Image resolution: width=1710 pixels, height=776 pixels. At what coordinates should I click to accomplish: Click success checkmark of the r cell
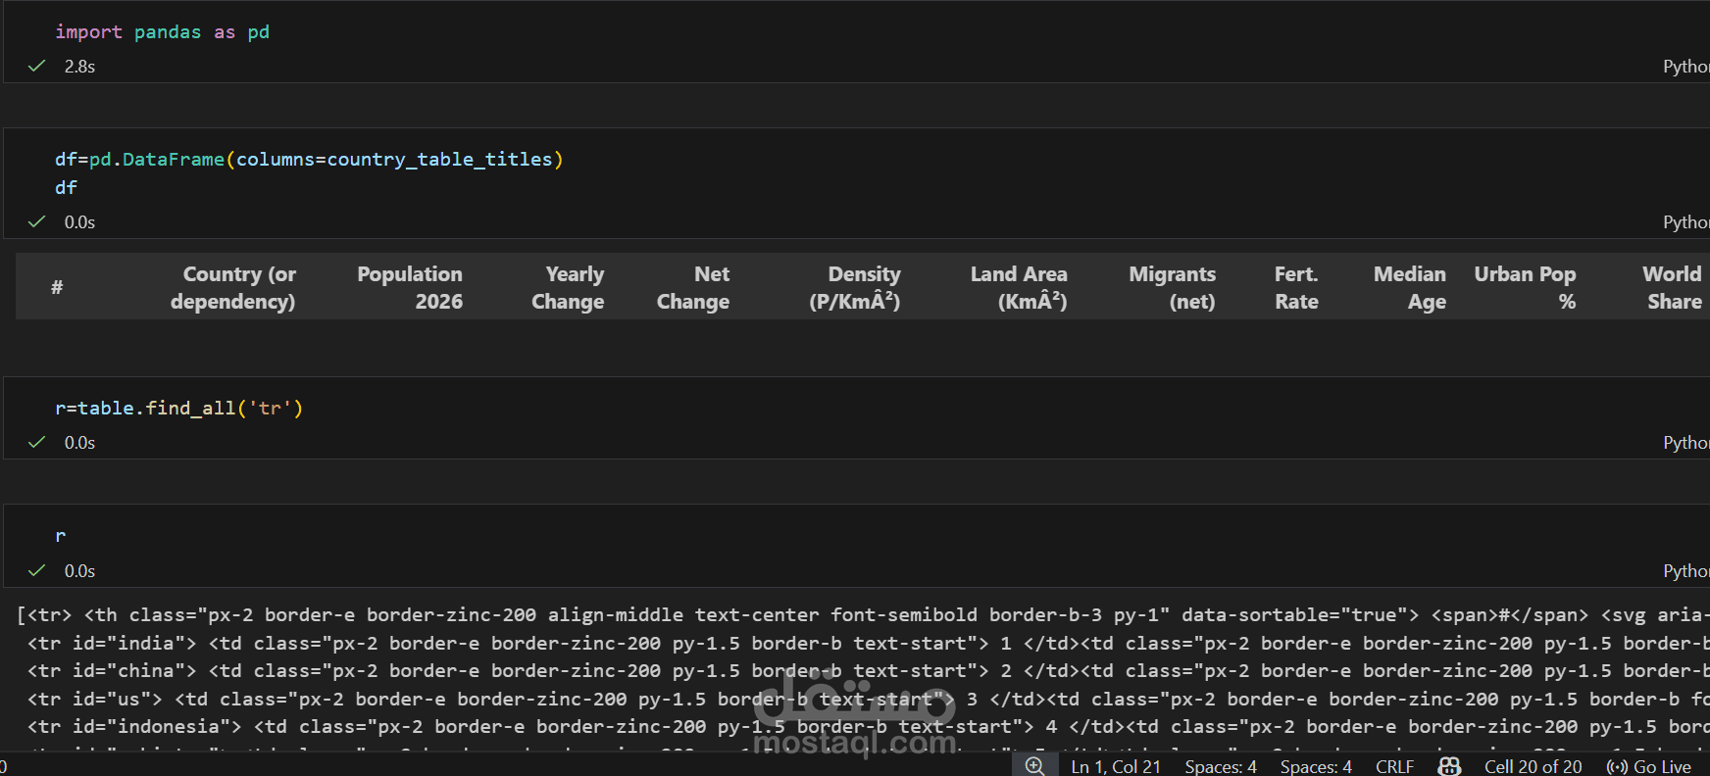coord(37,571)
